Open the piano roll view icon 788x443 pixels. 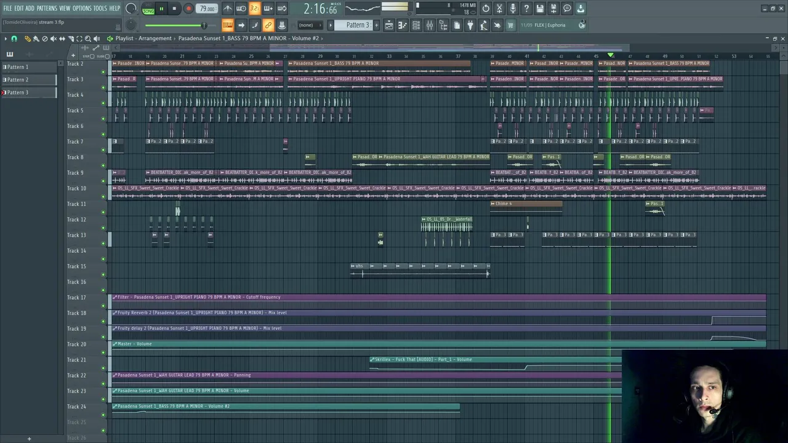point(403,25)
